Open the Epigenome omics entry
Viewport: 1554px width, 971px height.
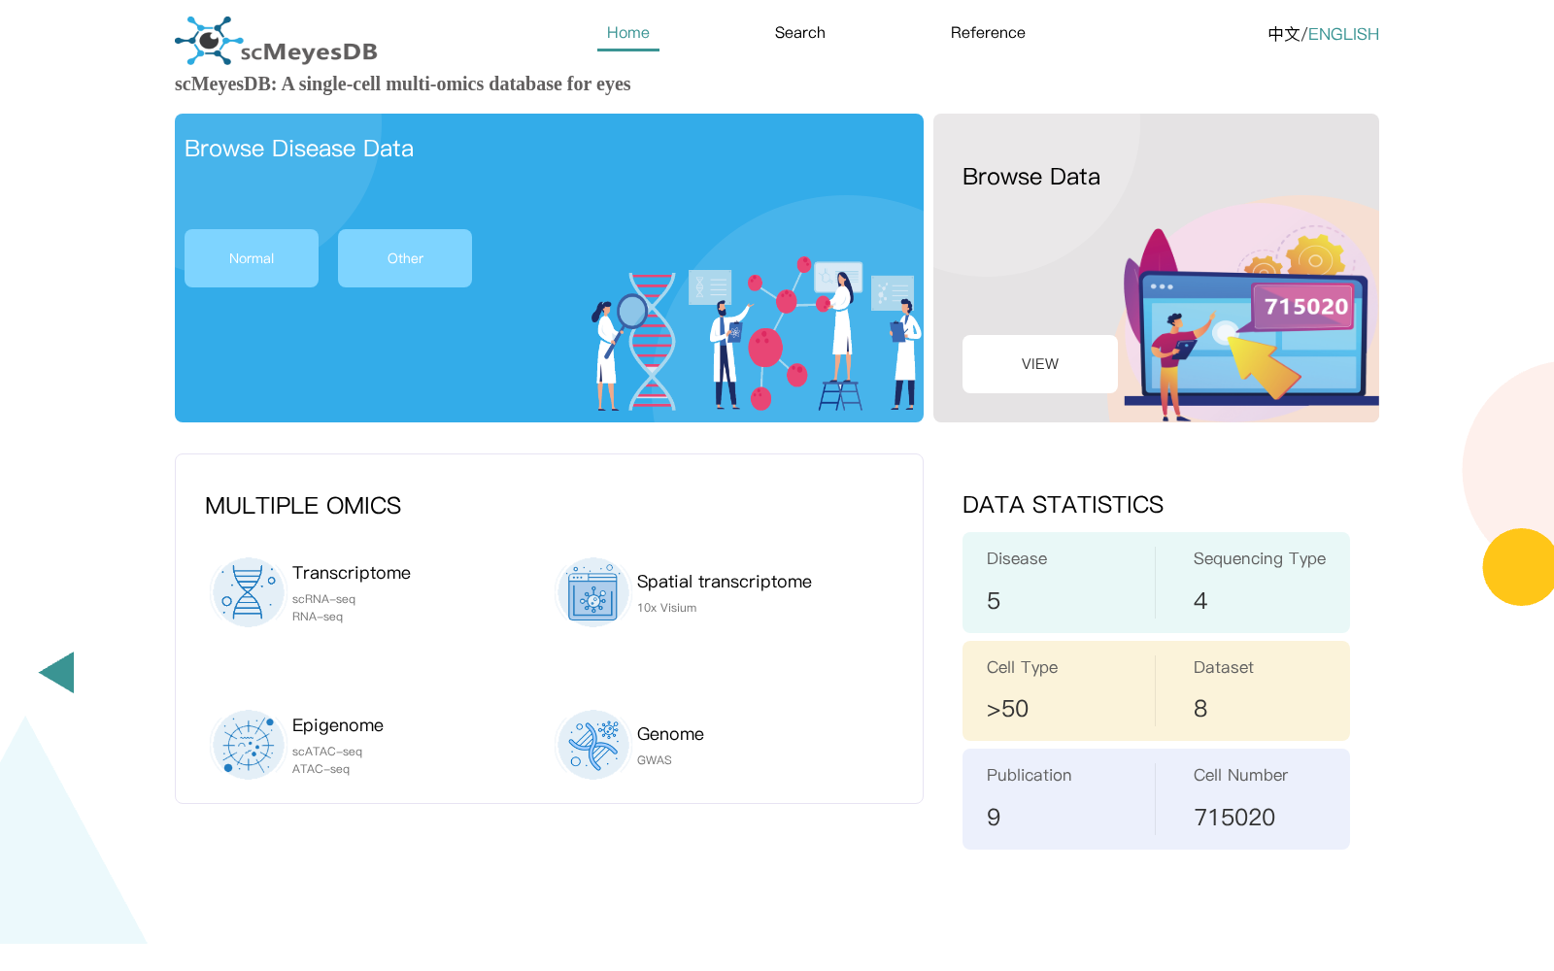click(x=338, y=725)
